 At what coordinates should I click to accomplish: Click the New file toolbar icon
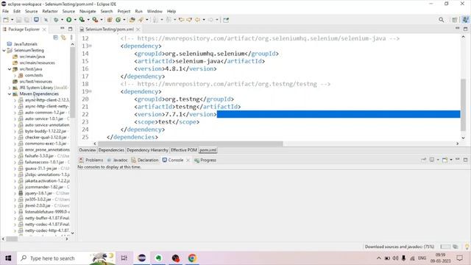6,20
